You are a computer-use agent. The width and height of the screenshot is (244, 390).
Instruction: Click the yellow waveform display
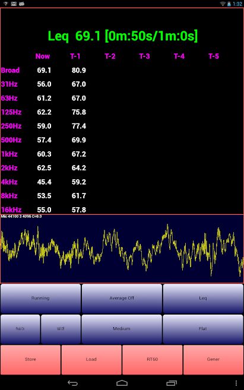122,249
